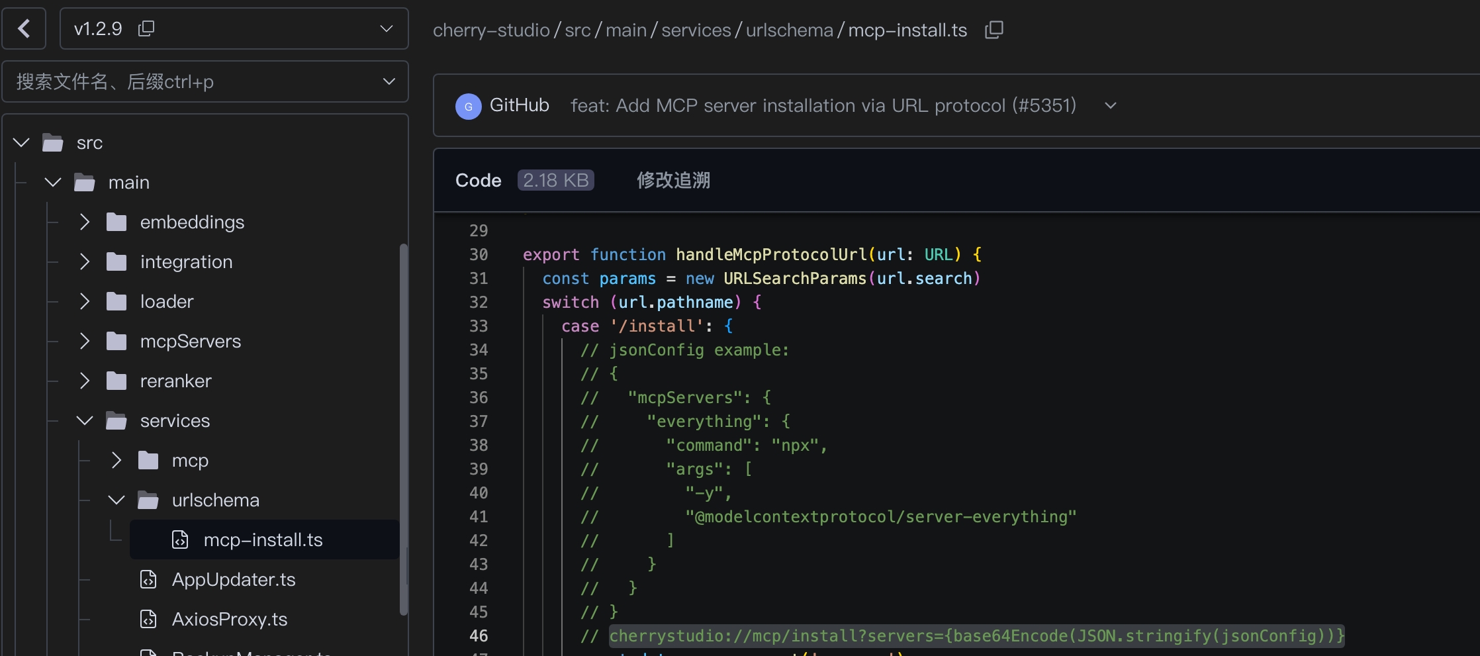This screenshot has height=656, width=1480.
Task: Collapse the urlschema folder chevron
Action: (x=116, y=500)
